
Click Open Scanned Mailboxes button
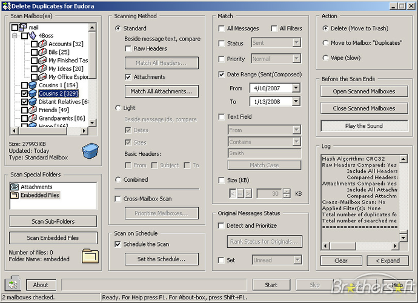coord(364,92)
